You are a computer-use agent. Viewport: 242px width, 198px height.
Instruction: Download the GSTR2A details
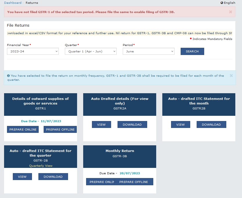[x=132, y=124]
